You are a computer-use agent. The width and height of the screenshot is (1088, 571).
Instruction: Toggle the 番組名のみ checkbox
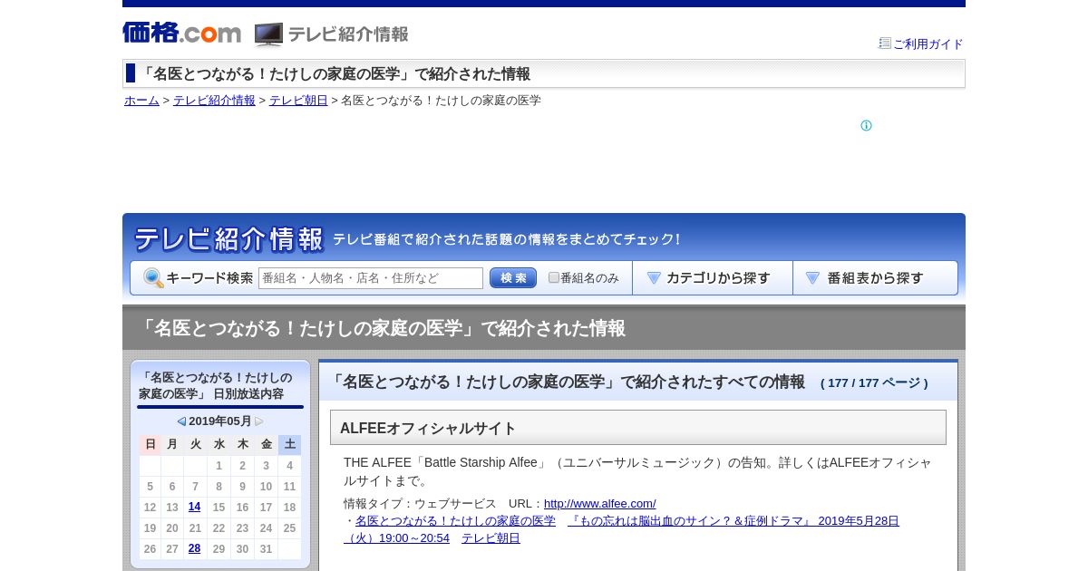coord(554,277)
